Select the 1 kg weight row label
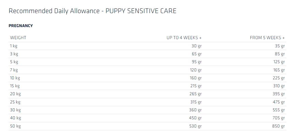 [x=14, y=46]
